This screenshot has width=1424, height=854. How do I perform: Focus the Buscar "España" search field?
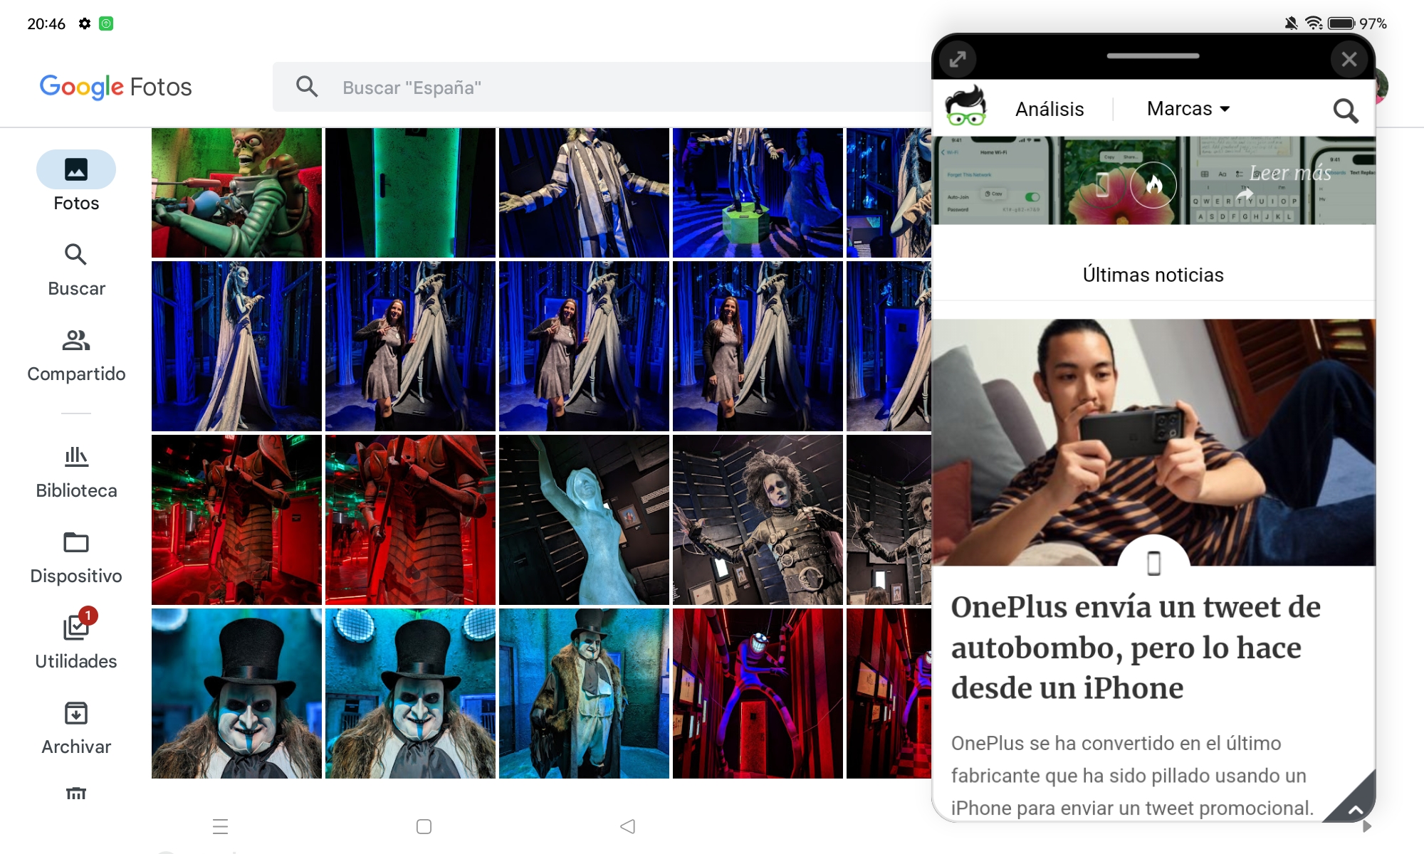tap(602, 87)
